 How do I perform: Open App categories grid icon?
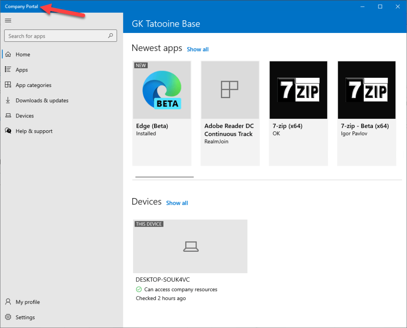[8, 85]
